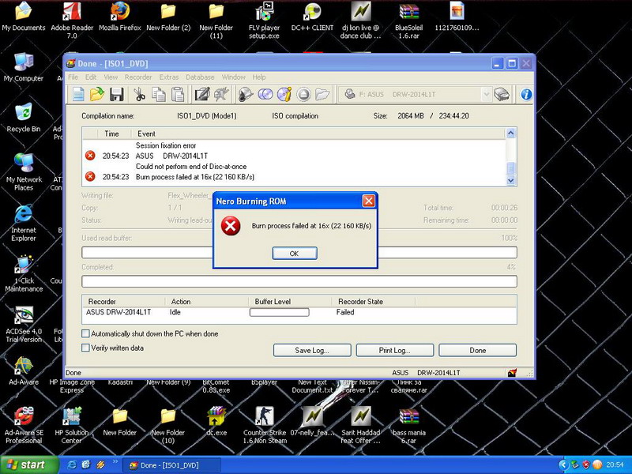632x474 pixels.
Task: Close the Nero Burning ROM error popup
Action: (368, 201)
